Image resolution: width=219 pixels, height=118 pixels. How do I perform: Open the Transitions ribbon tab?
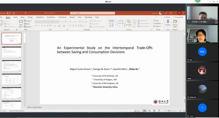pyautogui.click(x=40, y=17)
